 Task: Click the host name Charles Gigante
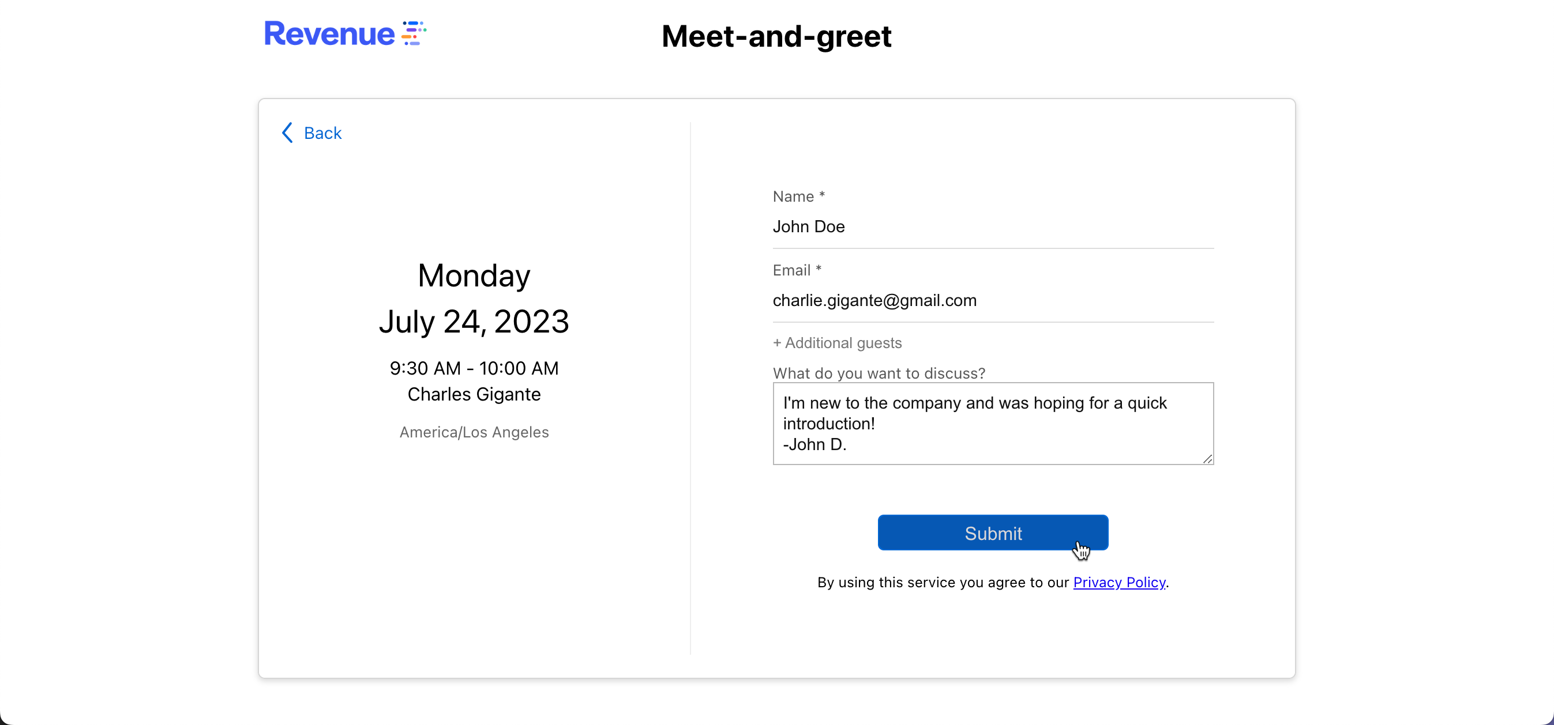[x=474, y=394]
